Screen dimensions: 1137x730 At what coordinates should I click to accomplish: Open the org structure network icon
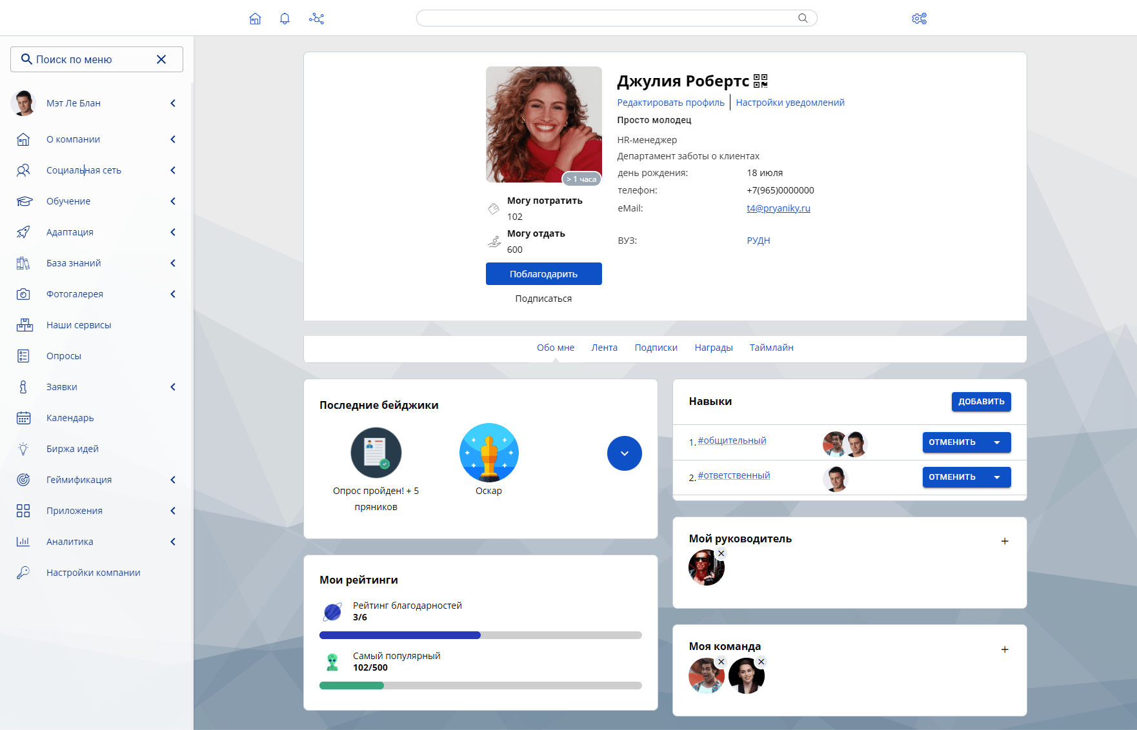(316, 19)
